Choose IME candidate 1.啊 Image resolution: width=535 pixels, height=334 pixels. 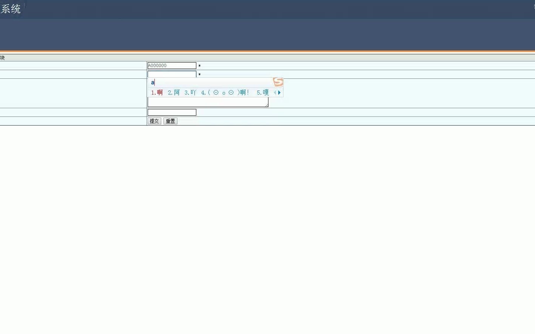tap(157, 92)
